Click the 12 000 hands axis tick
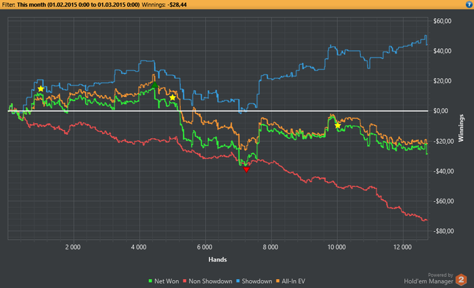474x288 pixels. (402, 247)
